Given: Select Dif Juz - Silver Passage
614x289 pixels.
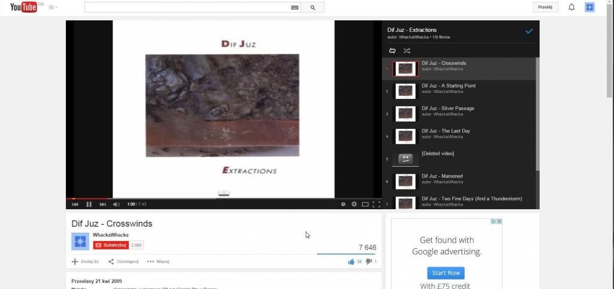Looking at the screenshot, I should [459, 114].
